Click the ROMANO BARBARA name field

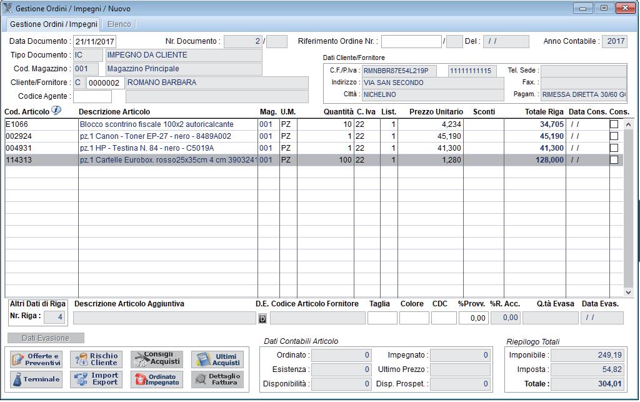coord(217,83)
